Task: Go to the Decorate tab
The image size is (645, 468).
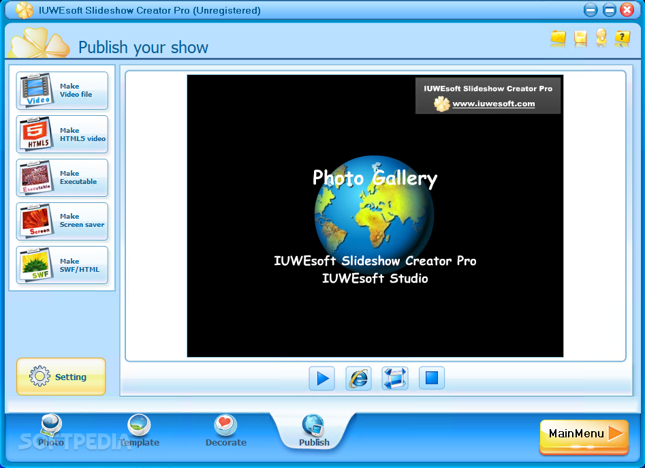Action: 226,431
